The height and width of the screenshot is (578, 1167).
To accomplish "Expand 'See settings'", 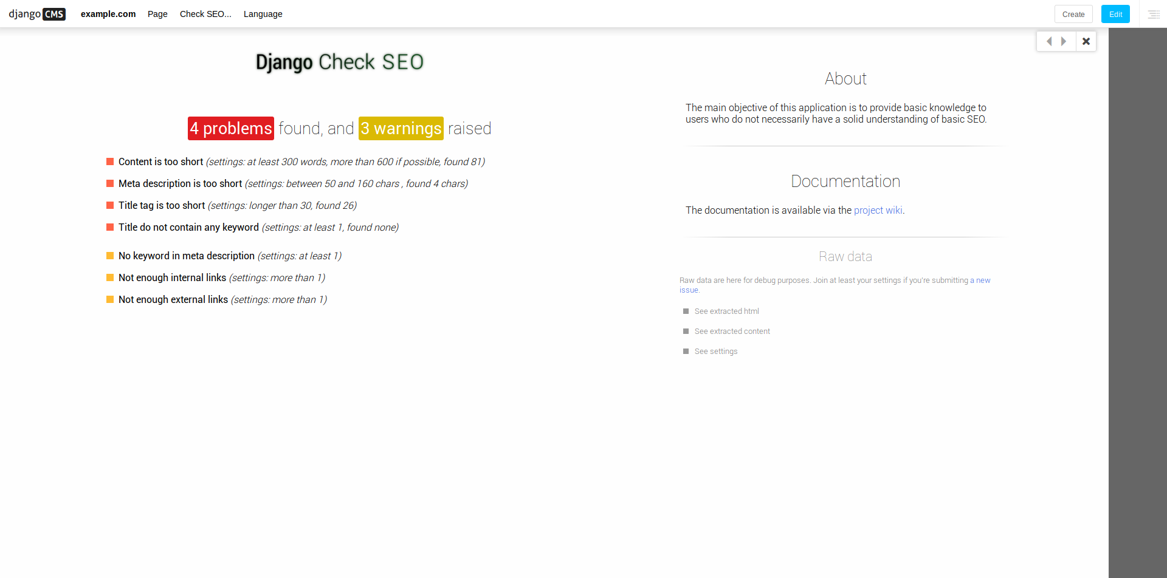I will pos(716,352).
